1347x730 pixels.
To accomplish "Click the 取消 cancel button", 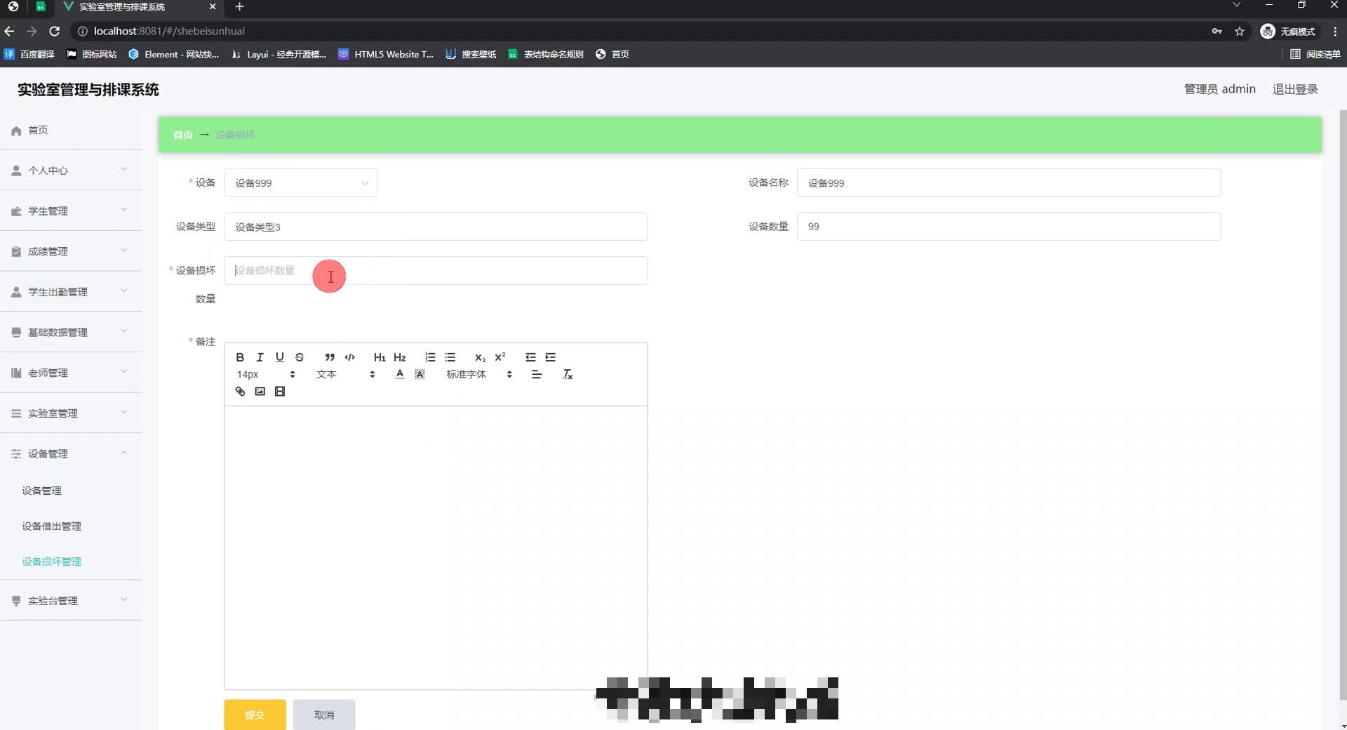I will [324, 715].
